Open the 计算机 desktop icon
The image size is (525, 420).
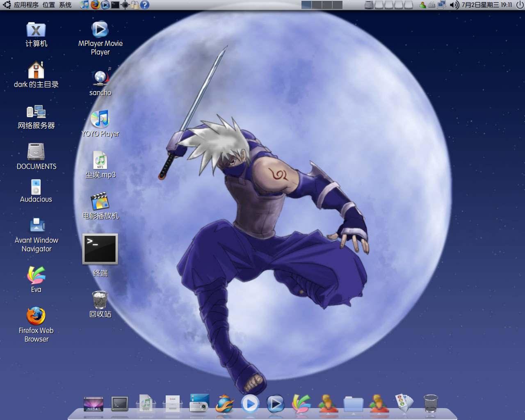pos(36,30)
